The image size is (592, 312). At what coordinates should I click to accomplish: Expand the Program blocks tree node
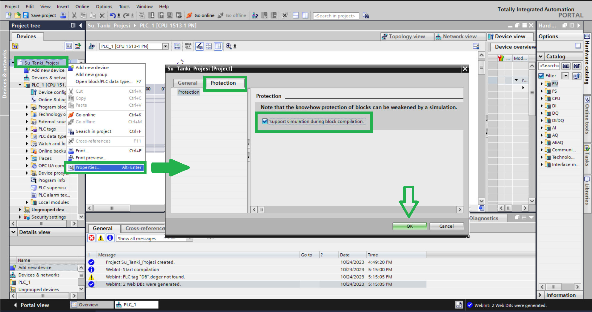27,107
